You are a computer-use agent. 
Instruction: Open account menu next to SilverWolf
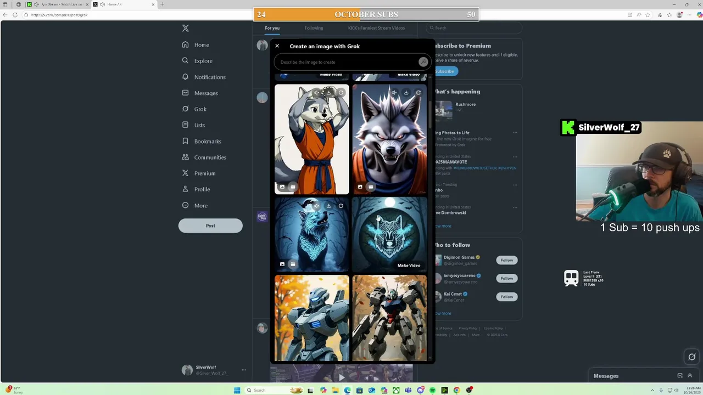[x=243, y=370]
